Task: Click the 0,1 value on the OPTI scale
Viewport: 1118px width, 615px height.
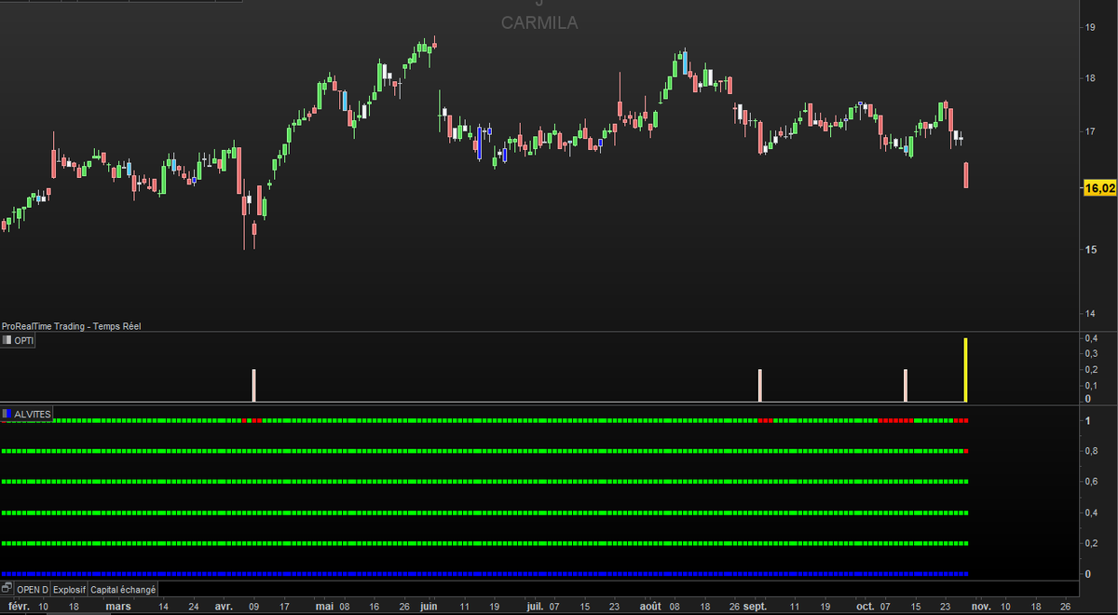Action: click(1091, 385)
